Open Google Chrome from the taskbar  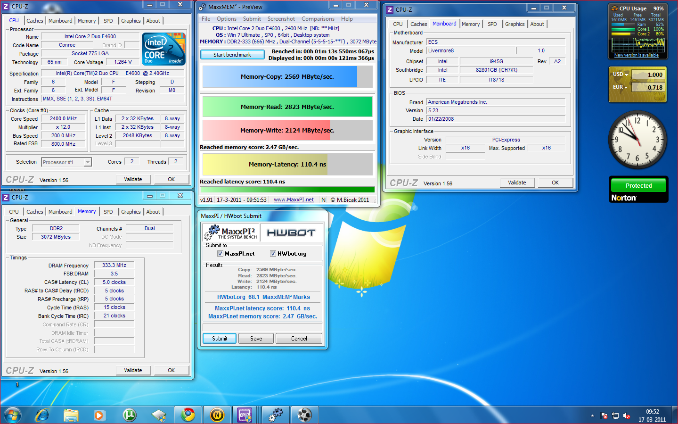point(188,415)
